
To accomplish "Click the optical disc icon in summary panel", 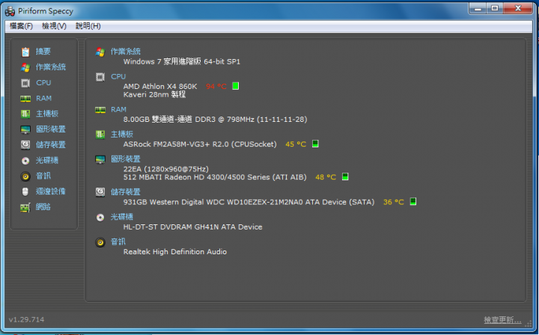I will tap(100, 218).
